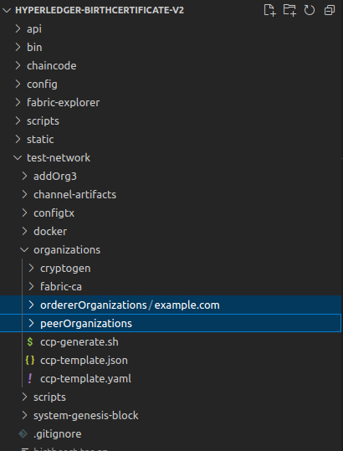
Task: Expand the addOrg3 folder chevron
Action: pyautogui.click(x=25, y=176)
